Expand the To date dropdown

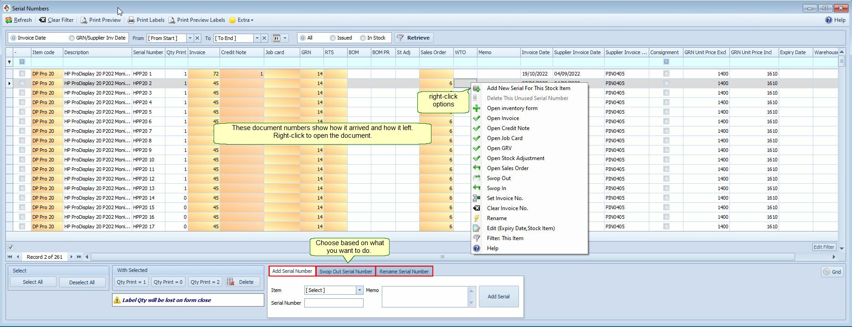[x=257, y=38]
